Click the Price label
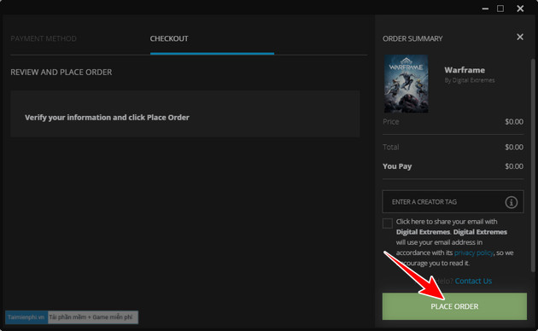 coord(391,122)
